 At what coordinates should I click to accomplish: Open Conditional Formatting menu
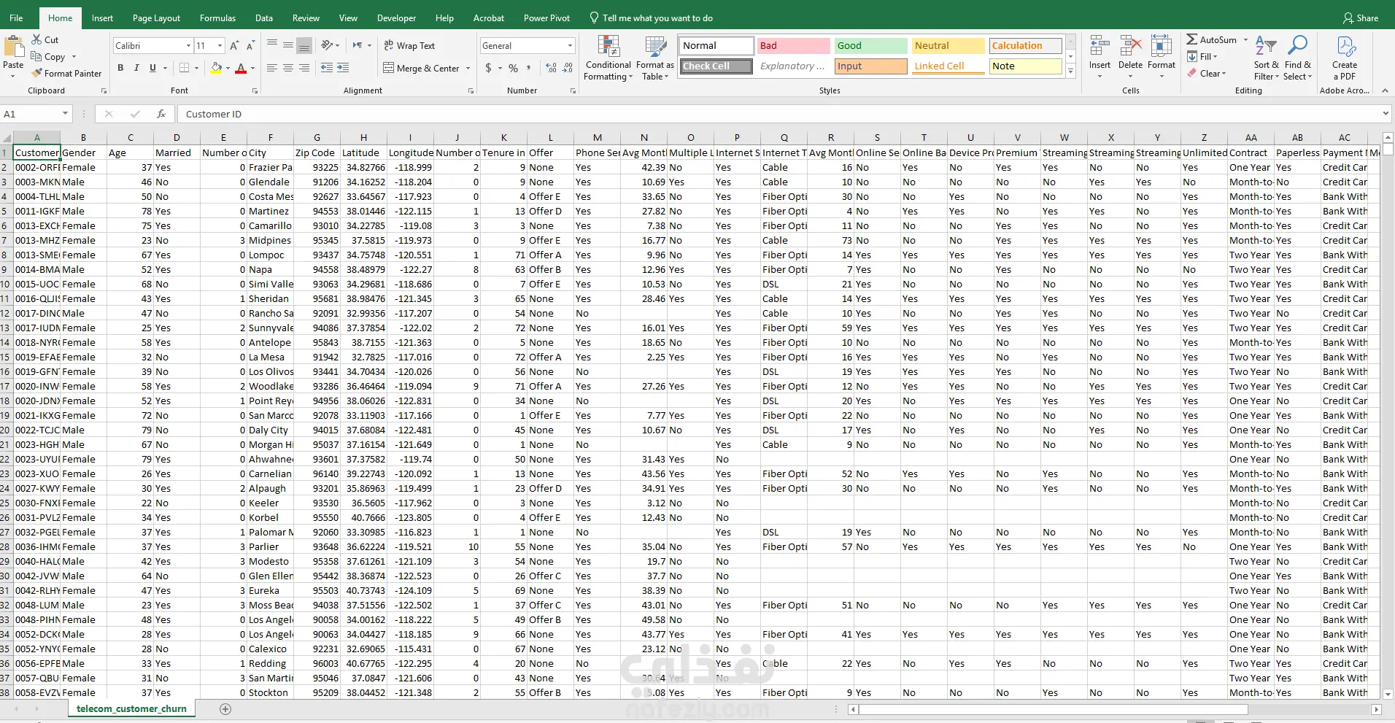point(608,58)
